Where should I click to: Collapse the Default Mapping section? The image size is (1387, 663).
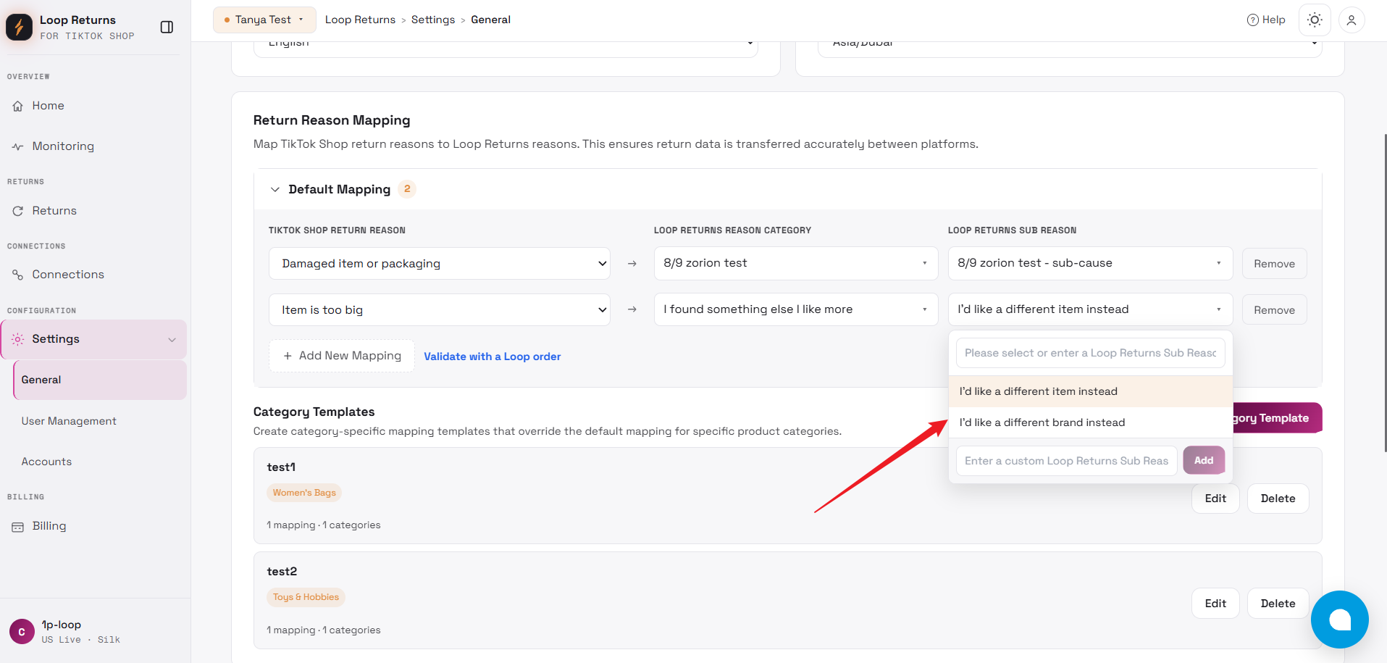(x=275, y=189)
